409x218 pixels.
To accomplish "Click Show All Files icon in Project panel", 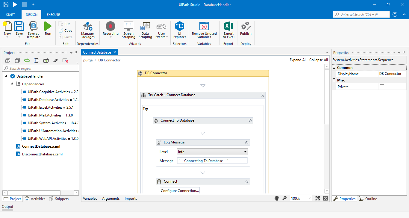I will [37, 60].
